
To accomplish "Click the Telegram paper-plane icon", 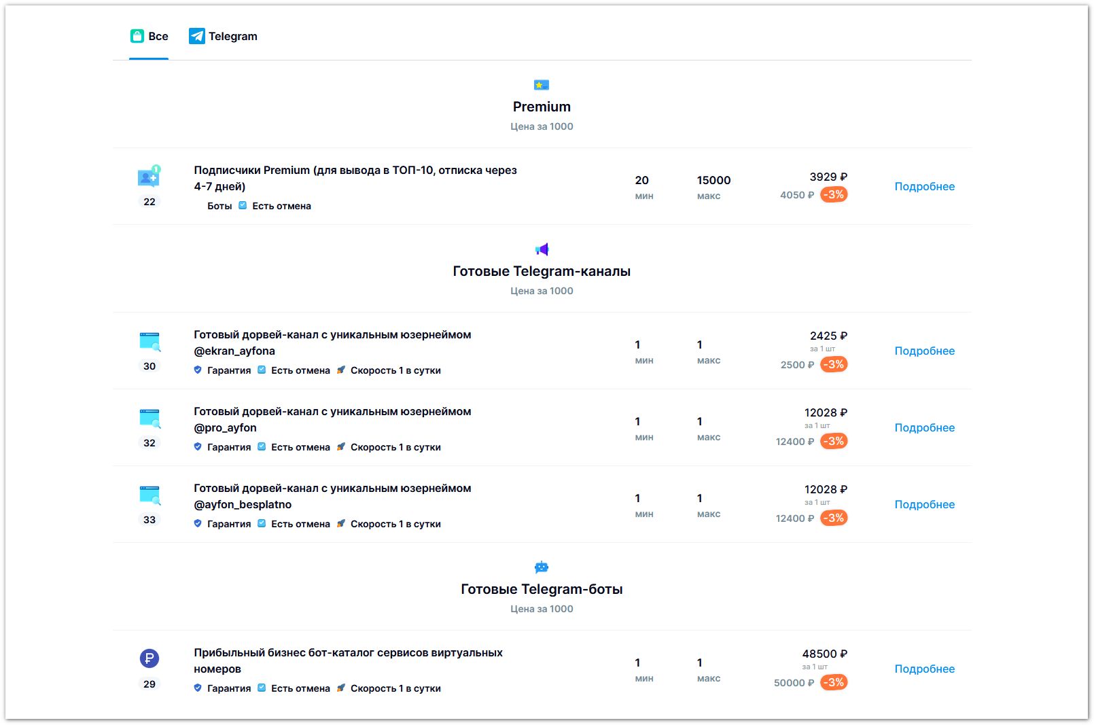I will 196,36.
